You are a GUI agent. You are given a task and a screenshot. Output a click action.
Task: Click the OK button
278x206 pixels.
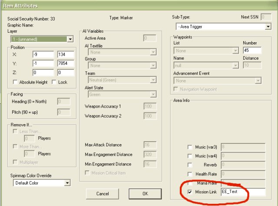(145, 193)
